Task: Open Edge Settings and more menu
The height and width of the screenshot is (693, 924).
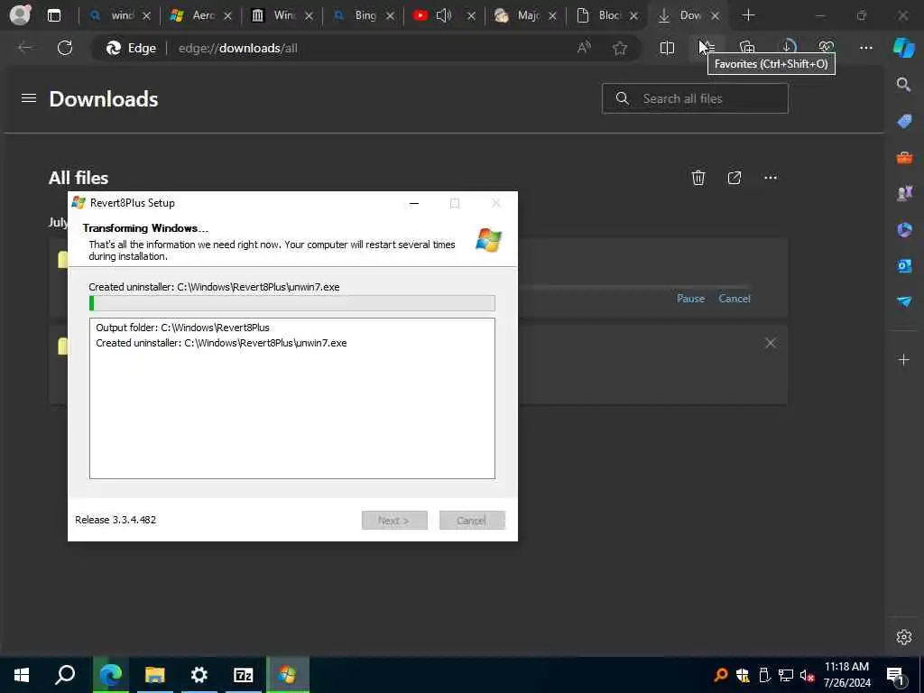Action: point(865,48)
